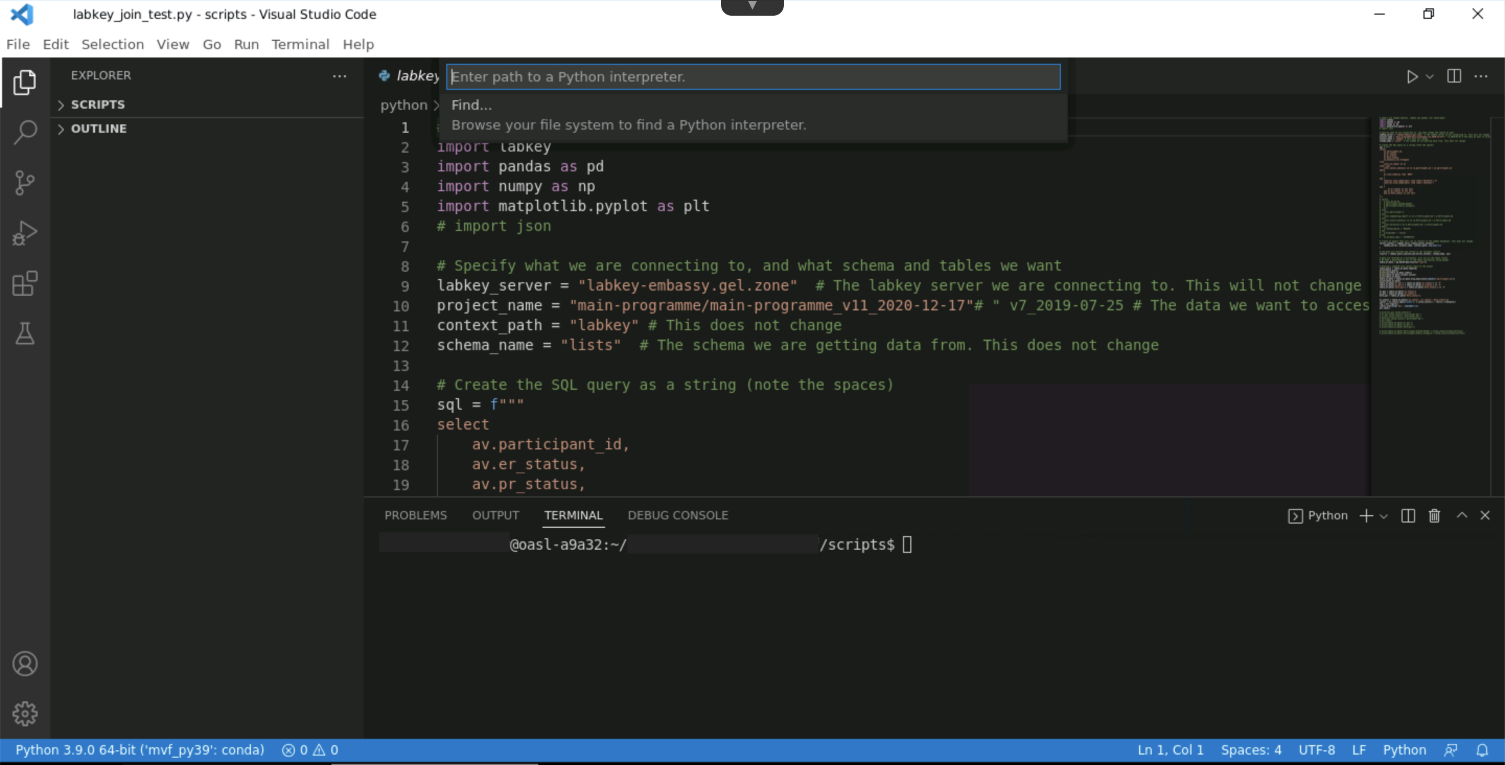The height and width of the screenshot is (765, 1505).
Task: Run Python file with play button
Action: [x=1412, y=77]
